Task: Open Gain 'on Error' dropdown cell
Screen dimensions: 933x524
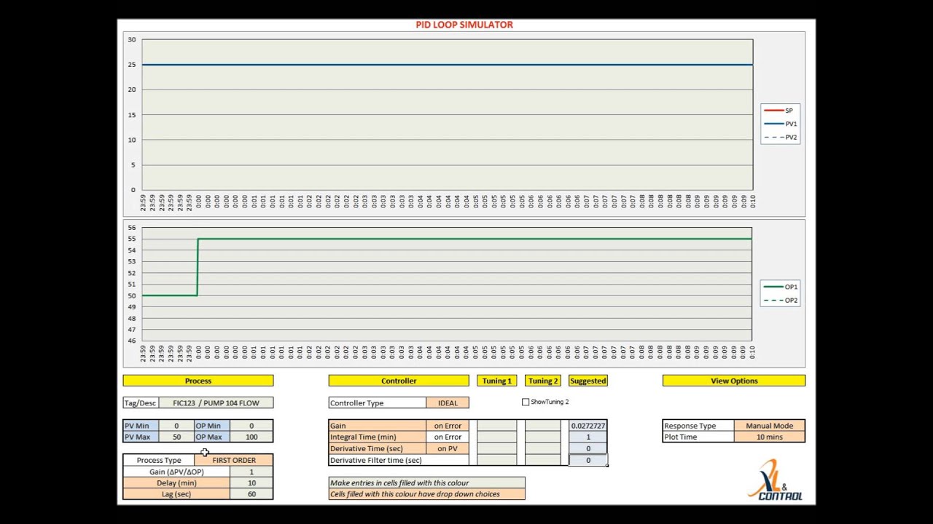Action: point(448,426)
